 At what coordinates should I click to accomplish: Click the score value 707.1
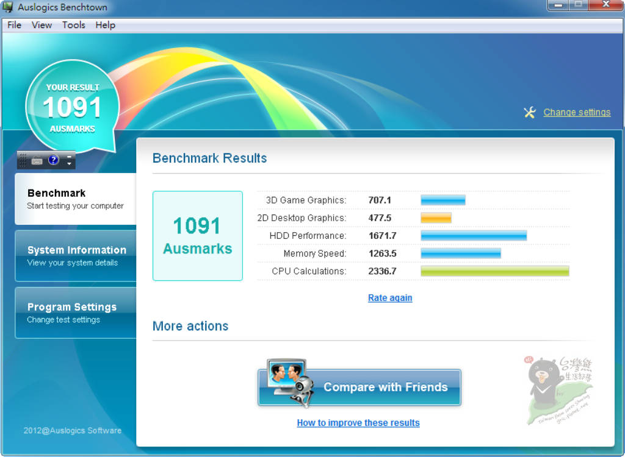click(x=380, y=200)
